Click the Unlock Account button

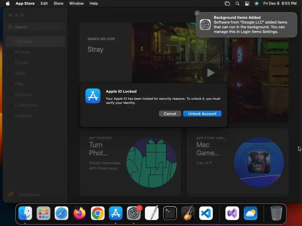click(202, 114)
